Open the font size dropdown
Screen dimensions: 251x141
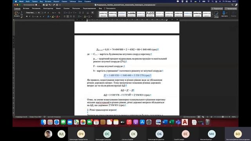click(43, 13)
